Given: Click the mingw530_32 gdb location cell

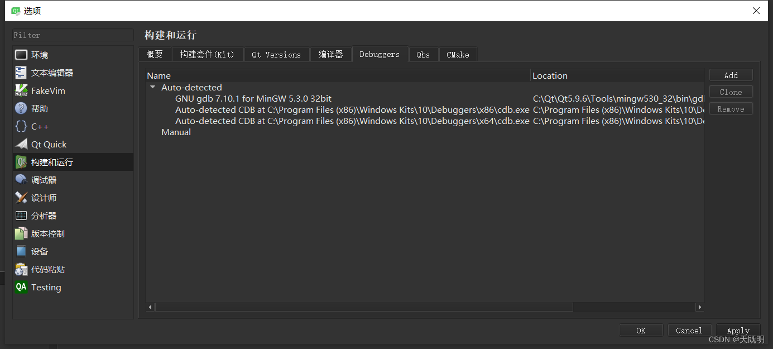Looking at the screenshot, I should (618, 98).
